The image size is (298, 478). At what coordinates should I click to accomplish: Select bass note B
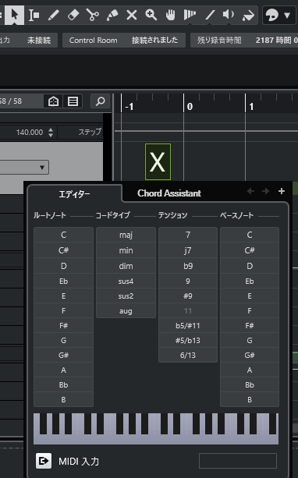point(250,399)
